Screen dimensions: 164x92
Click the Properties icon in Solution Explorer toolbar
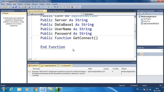point(139,14)
